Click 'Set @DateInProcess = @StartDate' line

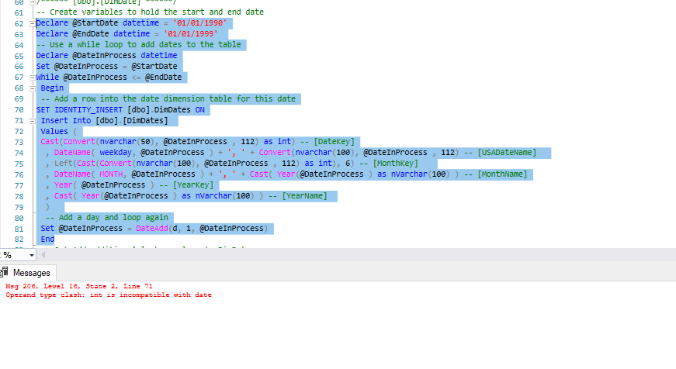pos(106,67)
